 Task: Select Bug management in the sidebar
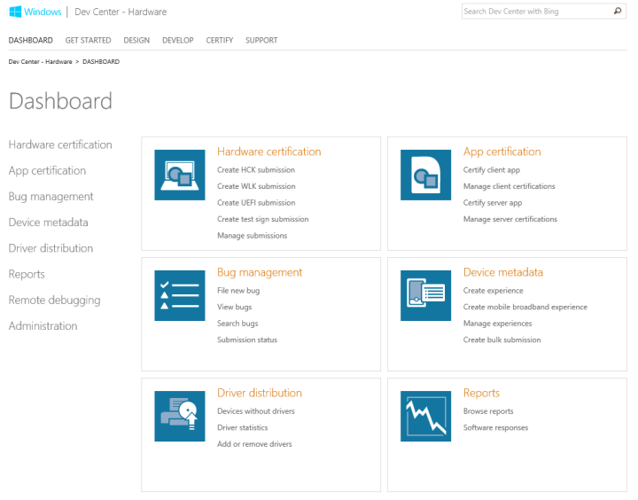[x=51, y=197]
